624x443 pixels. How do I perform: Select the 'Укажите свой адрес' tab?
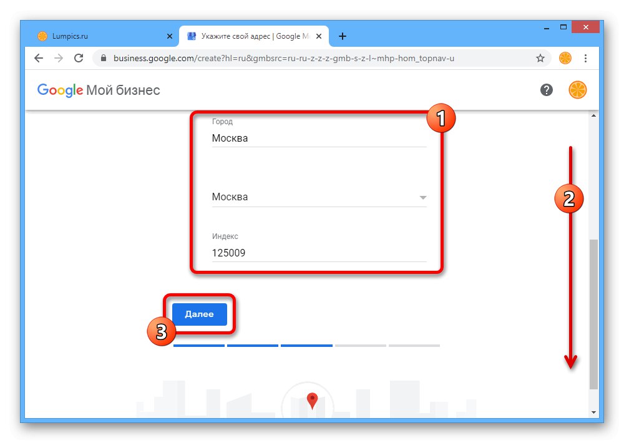point(254,36)
